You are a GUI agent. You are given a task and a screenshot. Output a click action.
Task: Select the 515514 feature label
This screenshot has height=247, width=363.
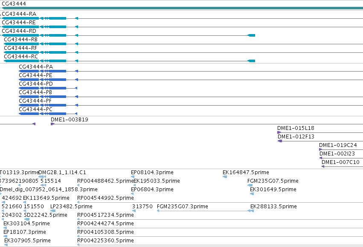51,181
